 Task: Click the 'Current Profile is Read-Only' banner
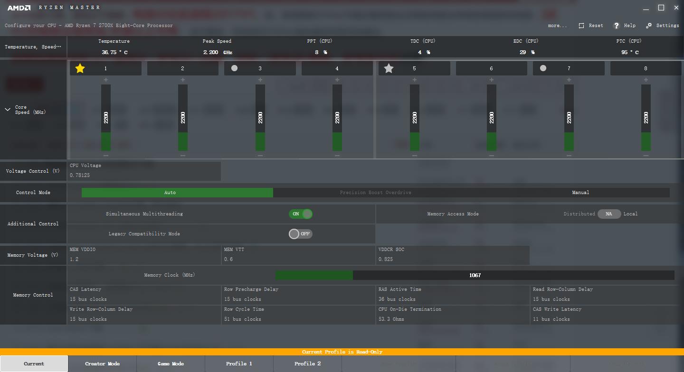tap(342, 352)
